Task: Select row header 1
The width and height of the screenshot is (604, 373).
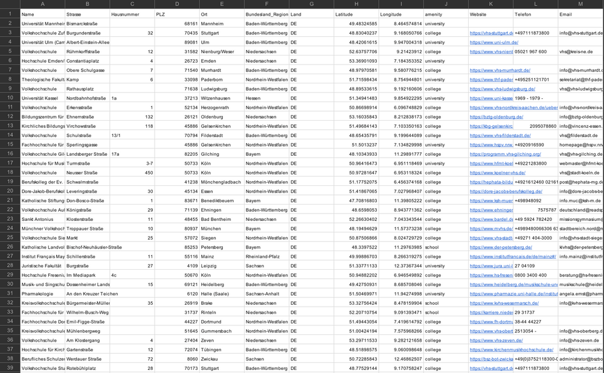Action: coord(10,14)
